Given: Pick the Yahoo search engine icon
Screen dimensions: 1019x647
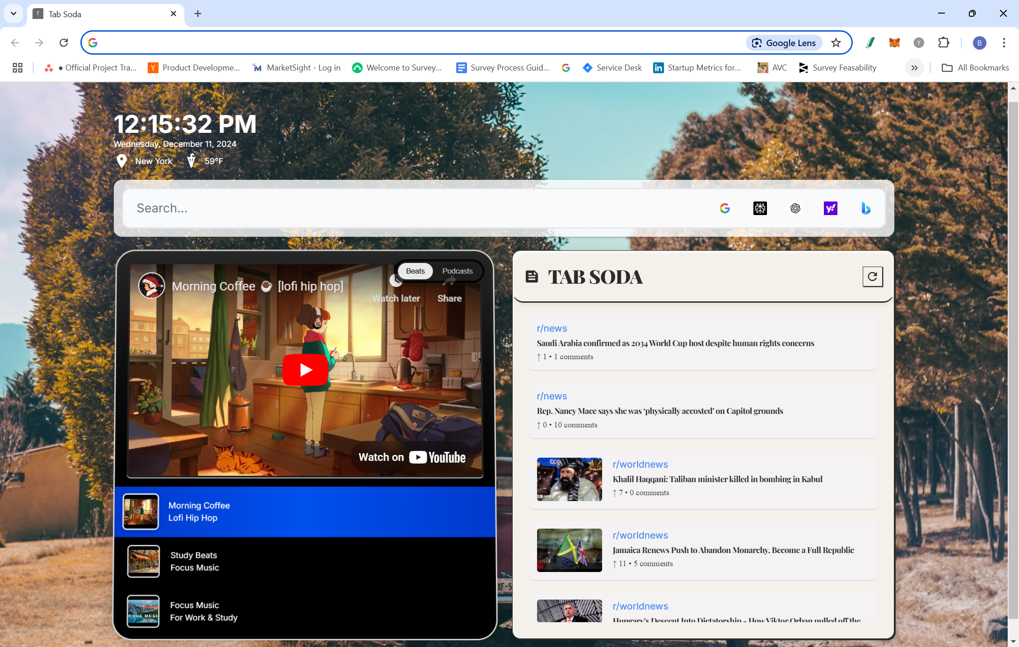Looking at the screenshot, I should click(x=830, y=208).
